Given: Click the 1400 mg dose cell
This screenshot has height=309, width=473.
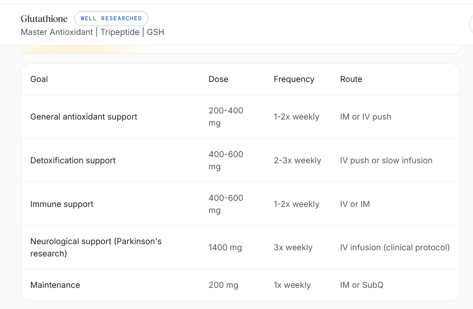Looking at the screenshot, I should (x=225, y=248).
